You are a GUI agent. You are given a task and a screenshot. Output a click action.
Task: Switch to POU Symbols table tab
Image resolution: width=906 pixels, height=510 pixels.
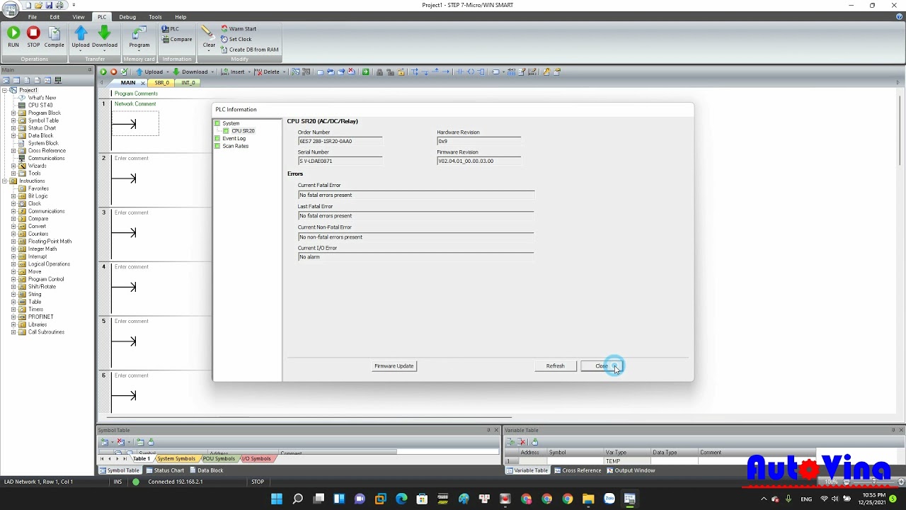point(219,458)
